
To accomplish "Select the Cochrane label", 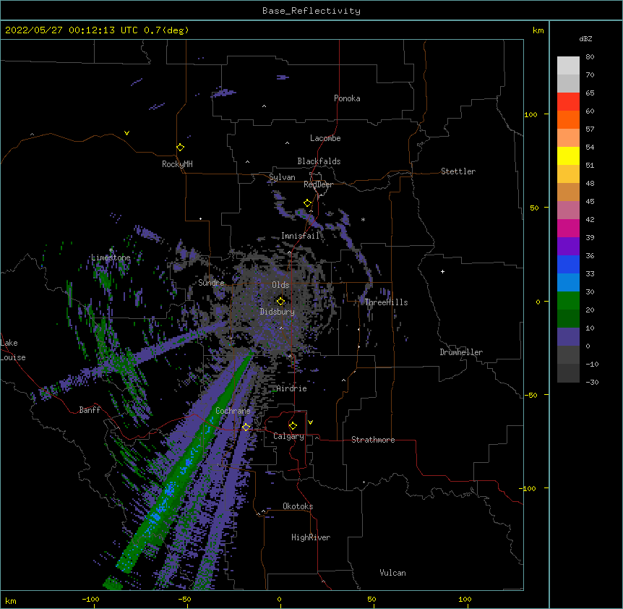I will pos(233,411).
